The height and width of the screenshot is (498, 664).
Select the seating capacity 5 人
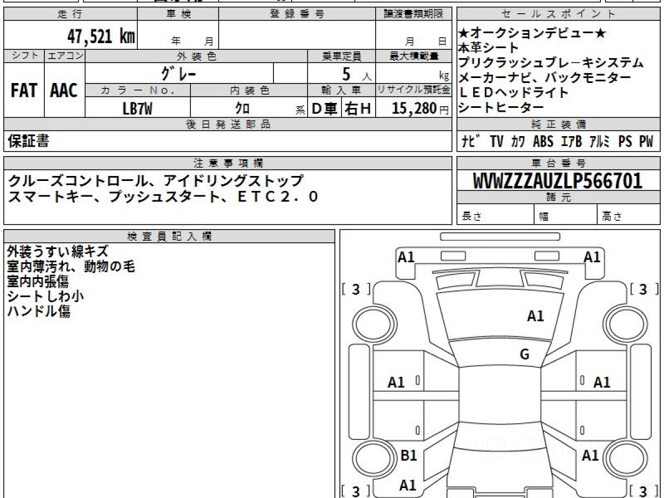point(357,74)
